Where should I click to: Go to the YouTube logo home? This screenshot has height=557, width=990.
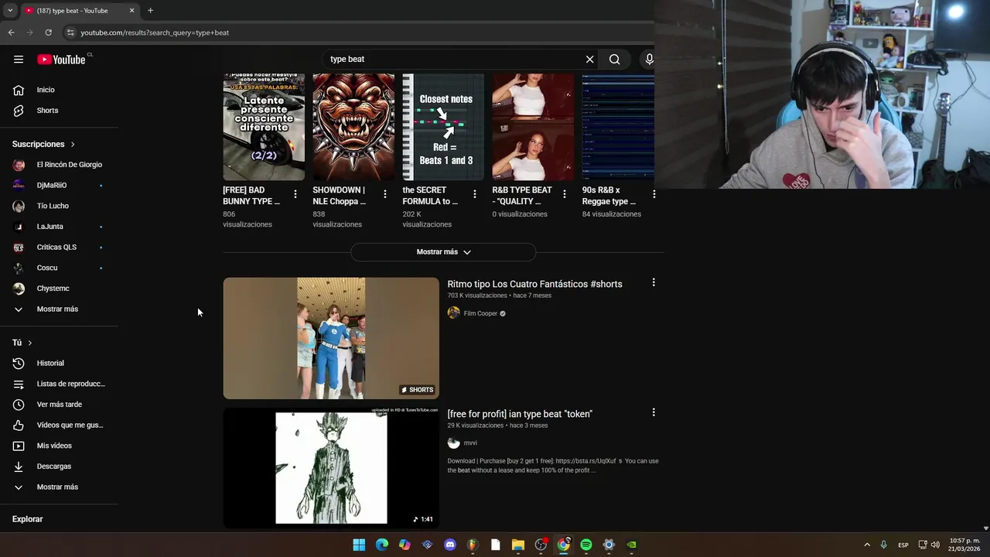point(62,60)
